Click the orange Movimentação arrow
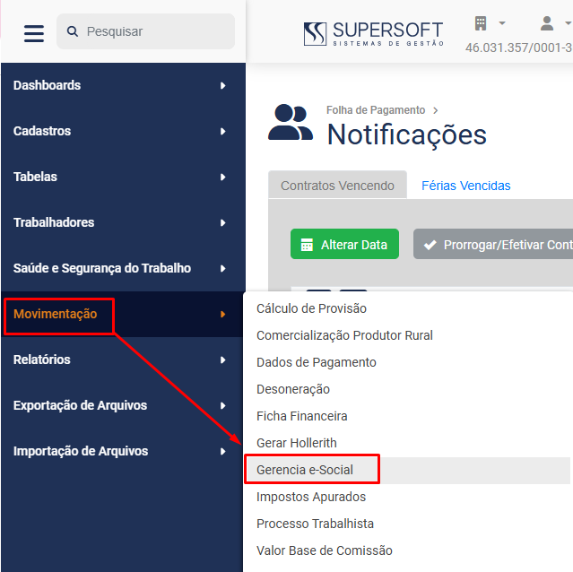 tap(223, 314)
